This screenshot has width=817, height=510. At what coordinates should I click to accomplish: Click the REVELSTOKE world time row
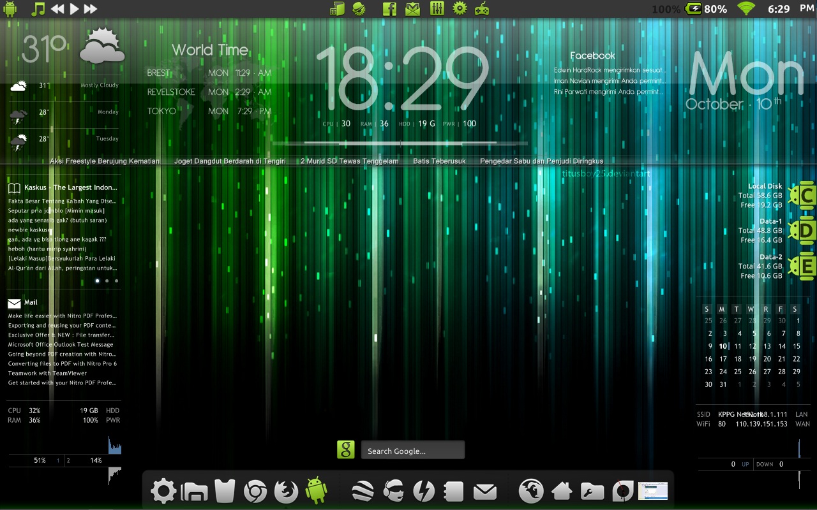click(x=209, y=92)
